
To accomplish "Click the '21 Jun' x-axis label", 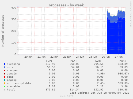I will click(41, 57).
